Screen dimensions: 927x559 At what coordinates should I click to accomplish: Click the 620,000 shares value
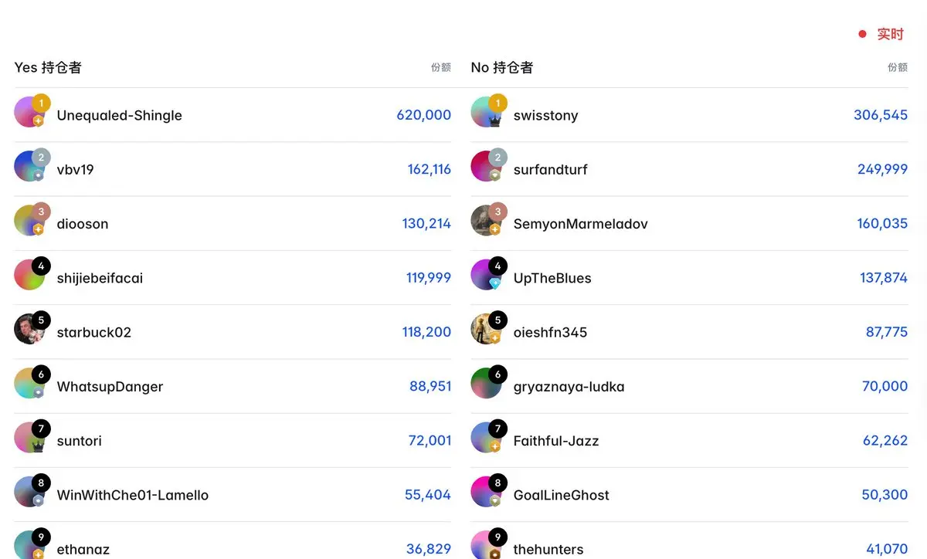tap(424, 115)
